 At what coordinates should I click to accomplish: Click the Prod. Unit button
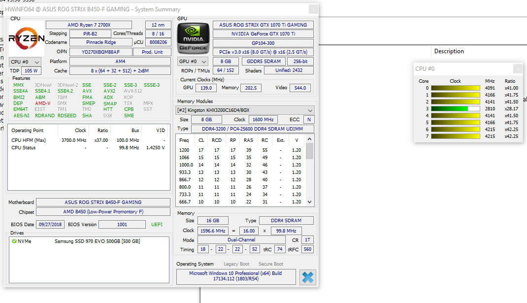(152, 52)
